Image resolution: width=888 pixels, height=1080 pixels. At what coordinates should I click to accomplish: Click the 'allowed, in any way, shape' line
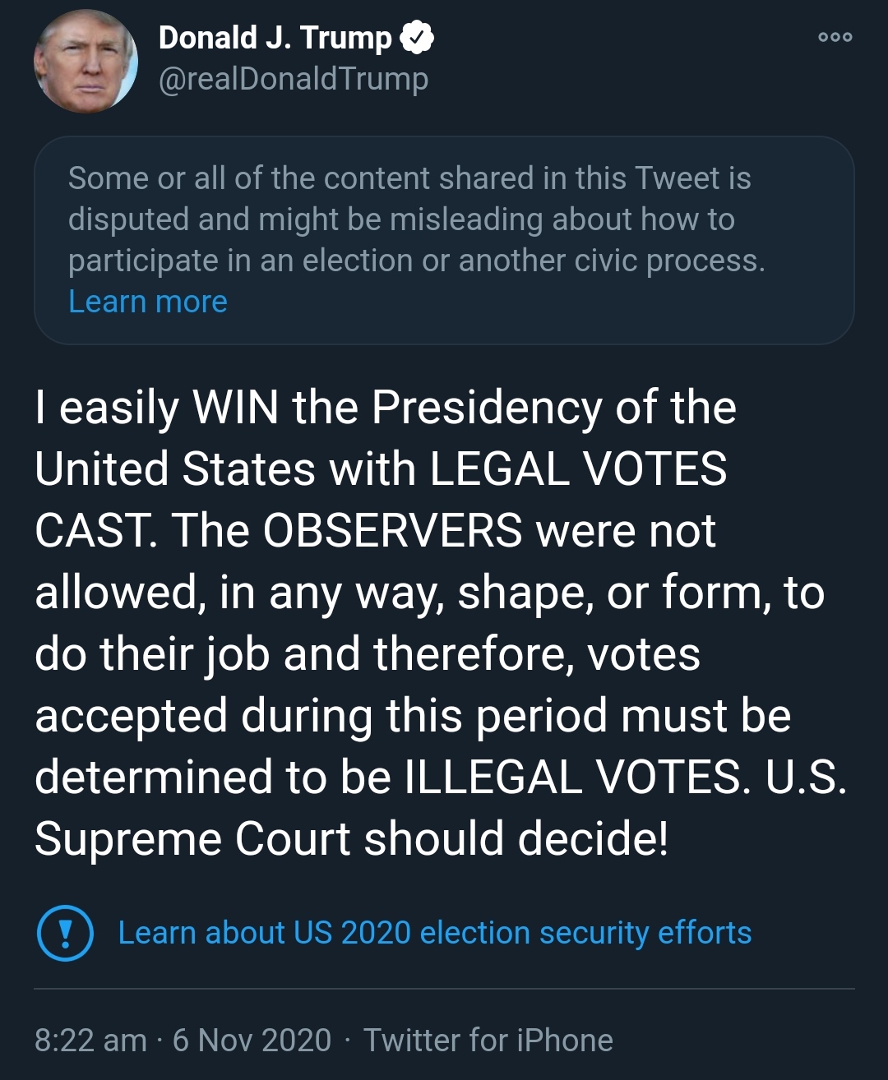[428, 593]
